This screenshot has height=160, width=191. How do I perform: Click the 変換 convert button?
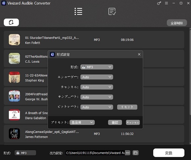tap(169, 153)
